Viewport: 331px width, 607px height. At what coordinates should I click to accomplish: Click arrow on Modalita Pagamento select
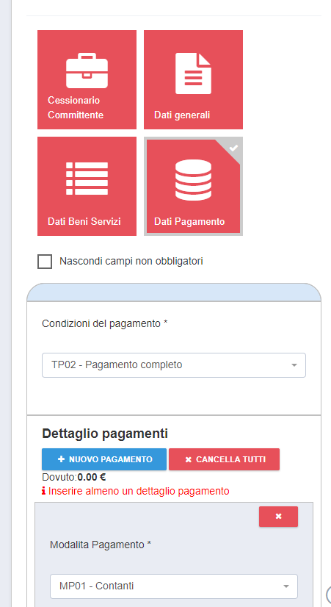click(286, 586)
